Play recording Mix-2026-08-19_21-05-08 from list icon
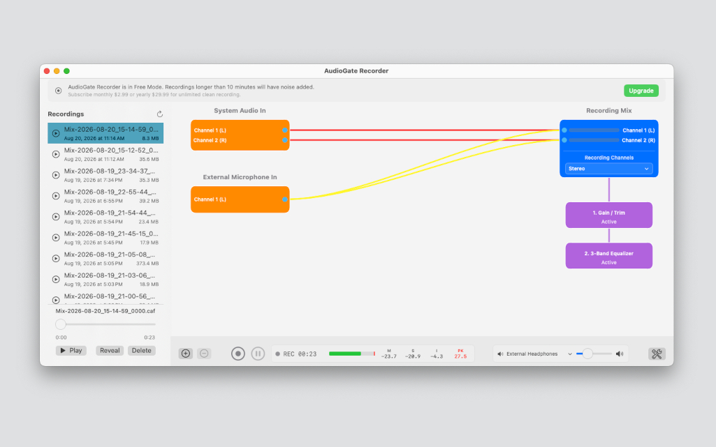This screenshot has width=716, height=447. (x=56, y=258)
